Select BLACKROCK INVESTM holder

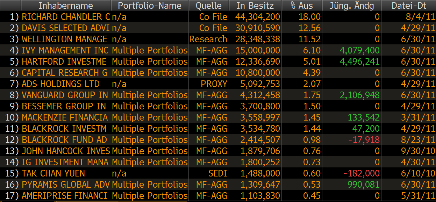[x=64, y=129]
